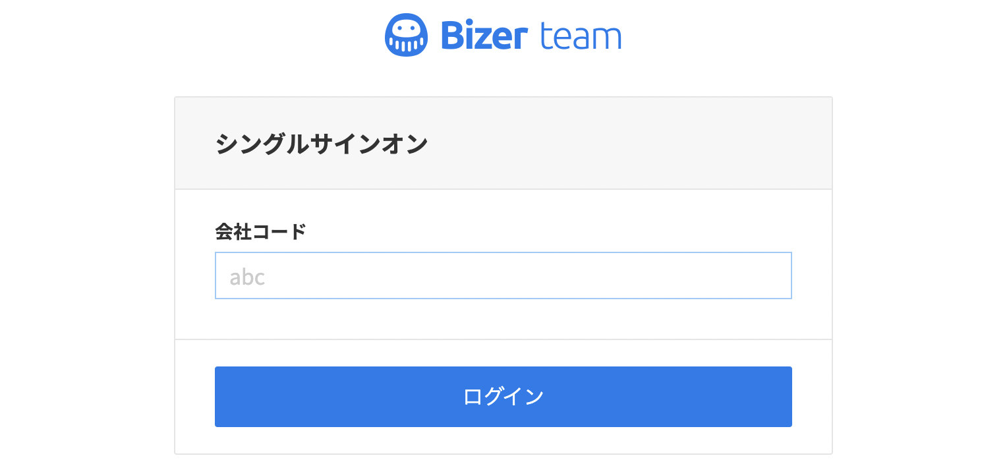Click the gray single sign-on title bar
The width and height of the screenshot is (1007, 464).
503,142
